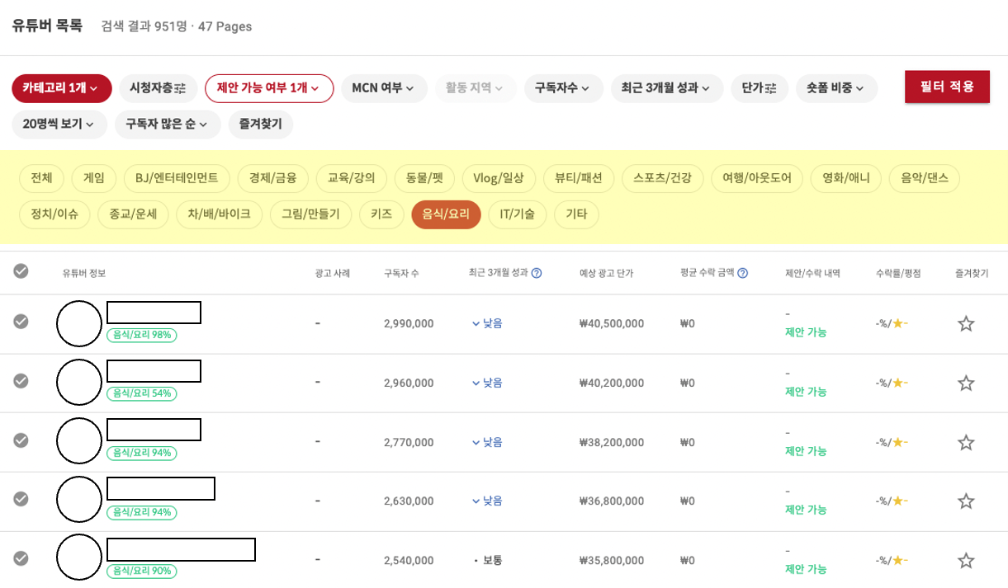This screenshot has width=1008, height=588.
Task: Click the top channel's profile thumbnail
Action: (79, 323)
